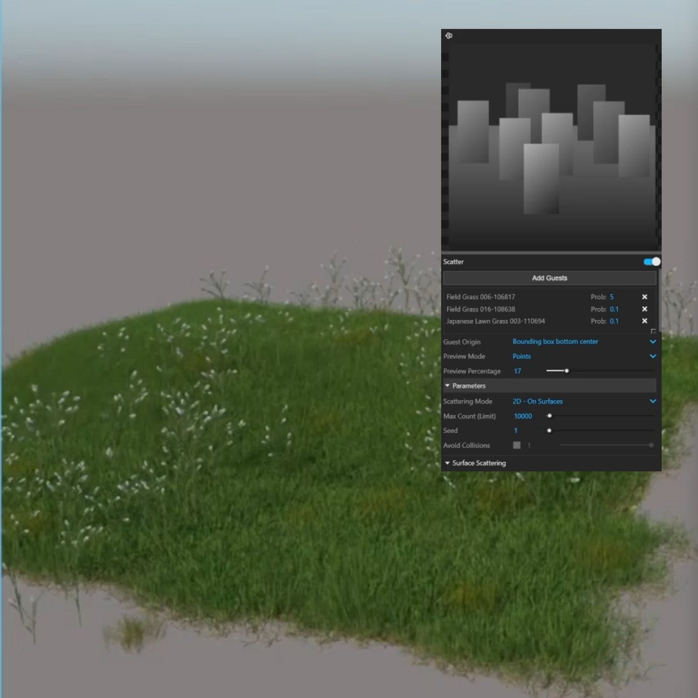Click the Max Count value 10000
Image resolution: width=698 pixels, height=698 pixels.
coord(523,416)
